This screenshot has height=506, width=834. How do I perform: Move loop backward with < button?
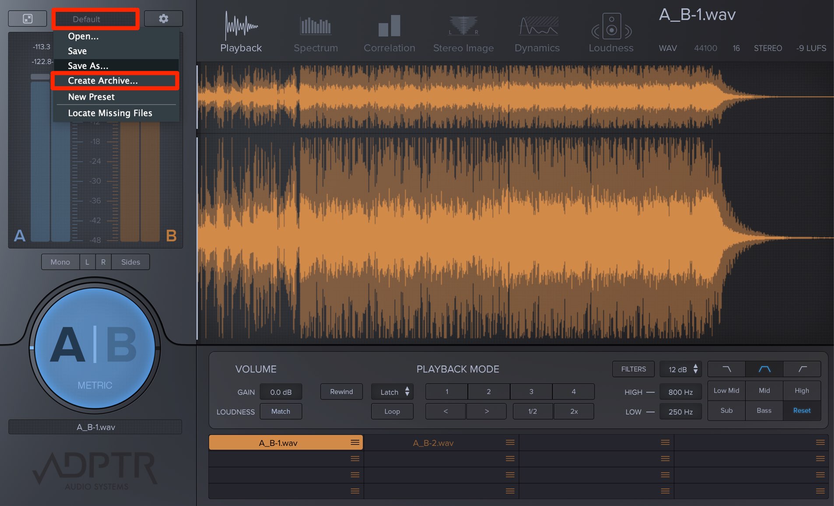[x=445, y=411]
